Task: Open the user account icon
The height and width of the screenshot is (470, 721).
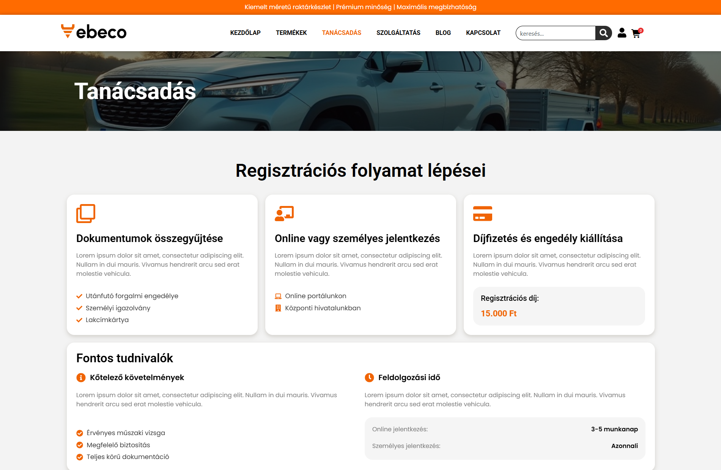Action: [x=622, y=33]
